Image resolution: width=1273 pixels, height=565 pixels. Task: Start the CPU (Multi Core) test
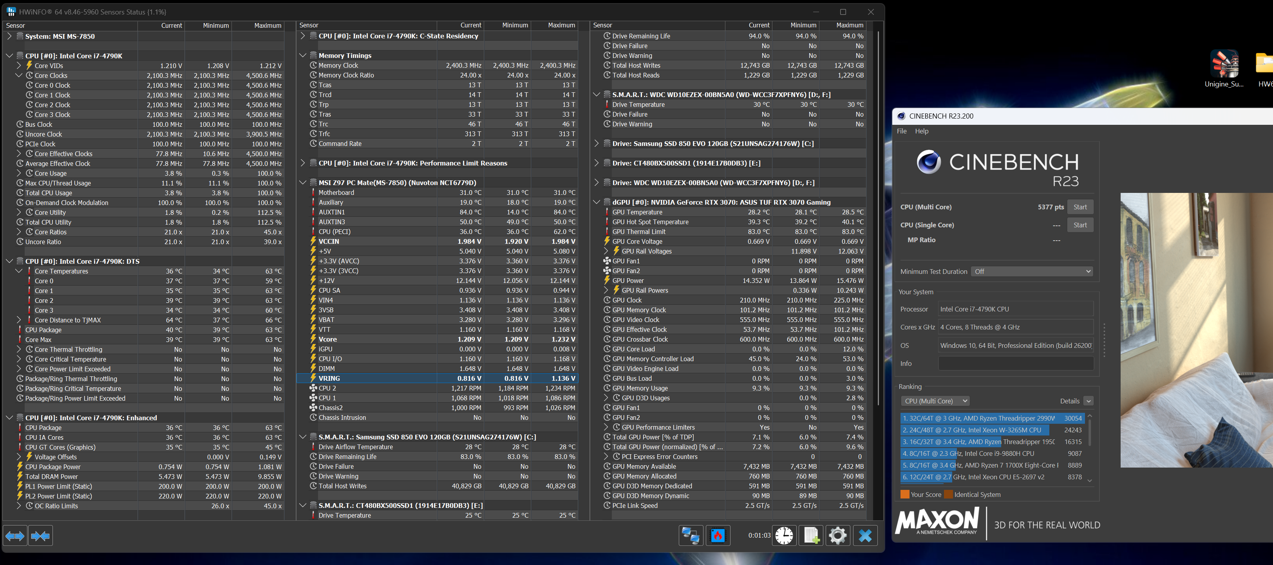(x=1080, y=207)
